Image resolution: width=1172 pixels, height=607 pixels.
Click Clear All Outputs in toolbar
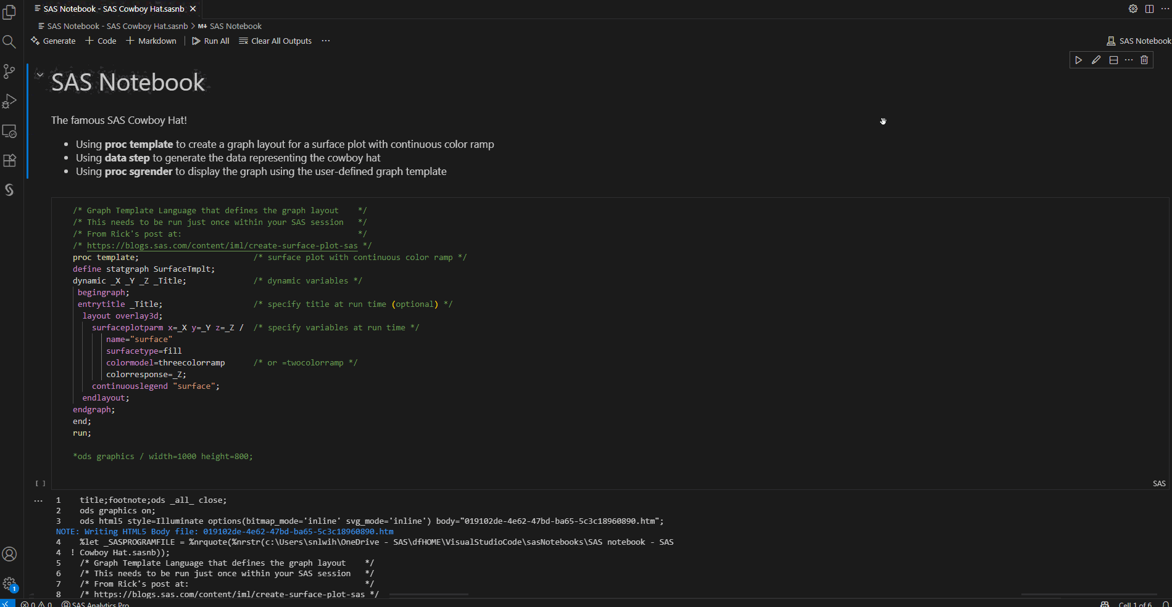pyautogui.click(x=275, y=41)
